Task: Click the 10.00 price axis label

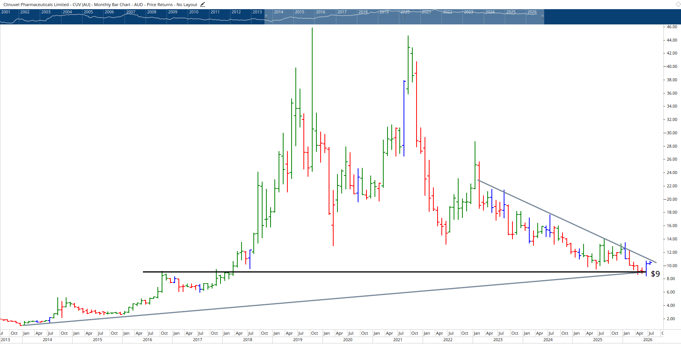Action: click(672, 266)
